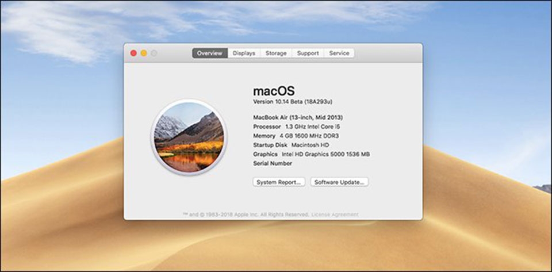Open the License Agreement link
The image size is (552, 272).
click(x=335, y=214)
